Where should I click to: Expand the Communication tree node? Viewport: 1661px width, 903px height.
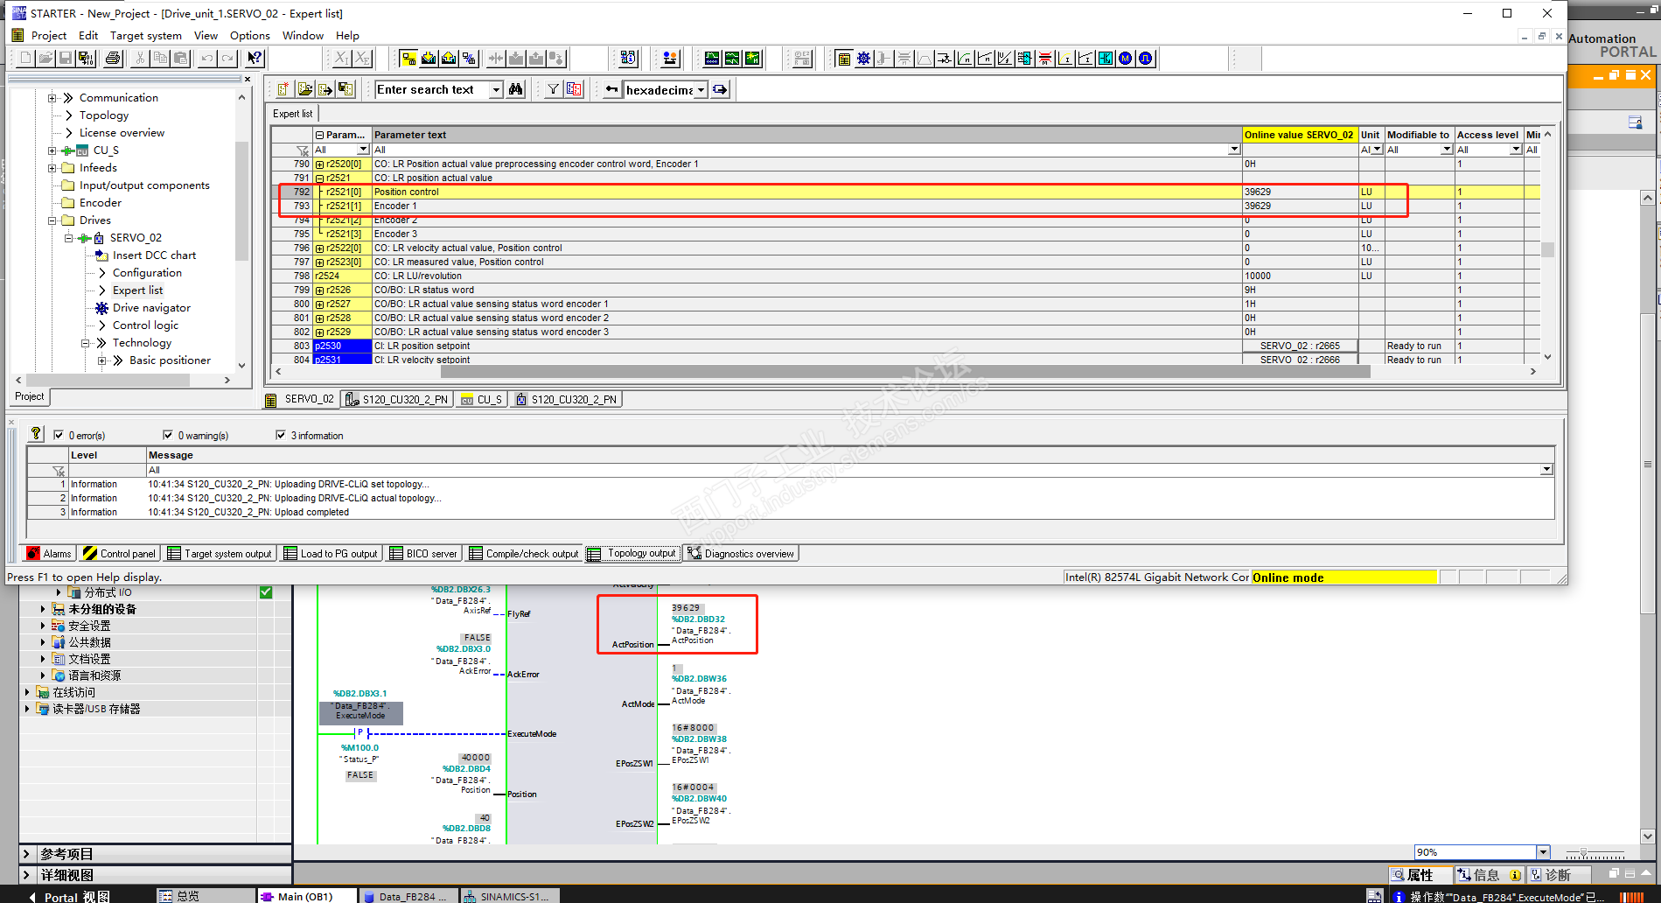[52, 98]
